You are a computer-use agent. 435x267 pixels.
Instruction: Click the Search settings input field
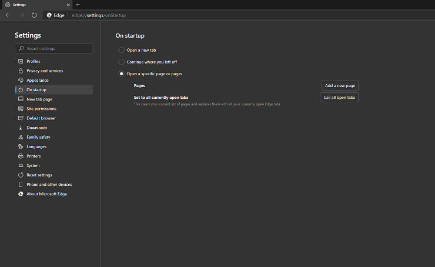coord(54,48)
